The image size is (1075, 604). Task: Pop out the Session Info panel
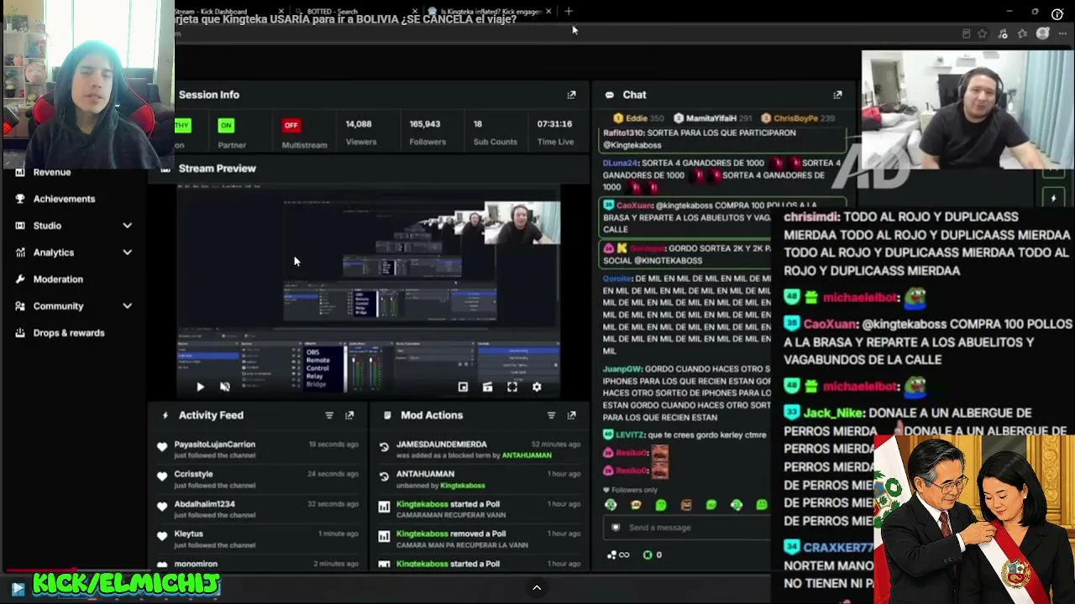pos(571,95)
